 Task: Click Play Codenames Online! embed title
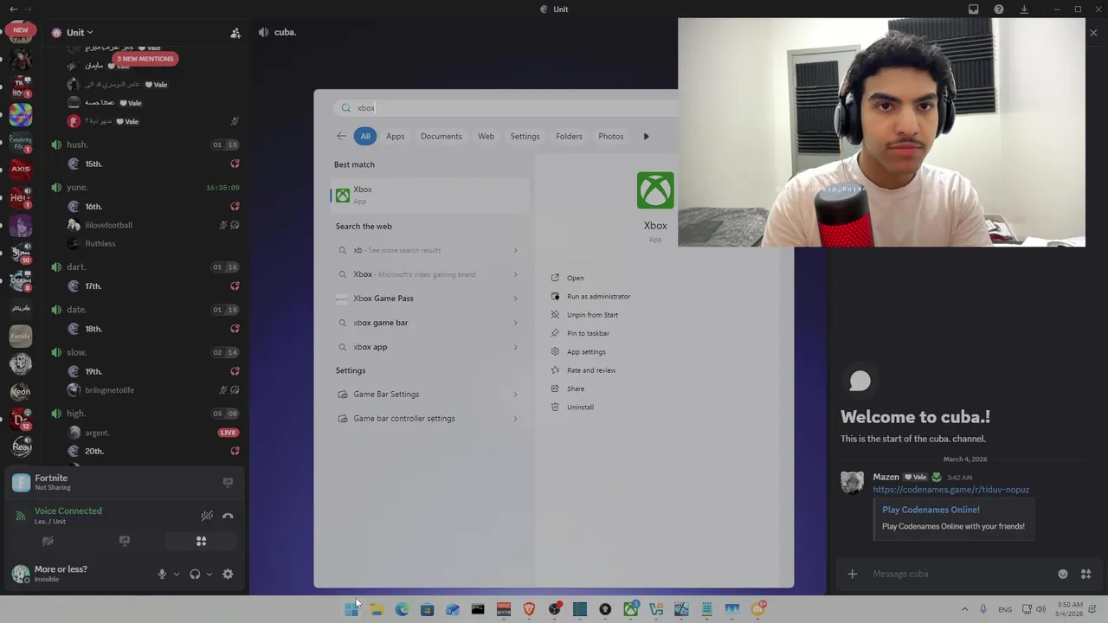(x=931, y=510)
